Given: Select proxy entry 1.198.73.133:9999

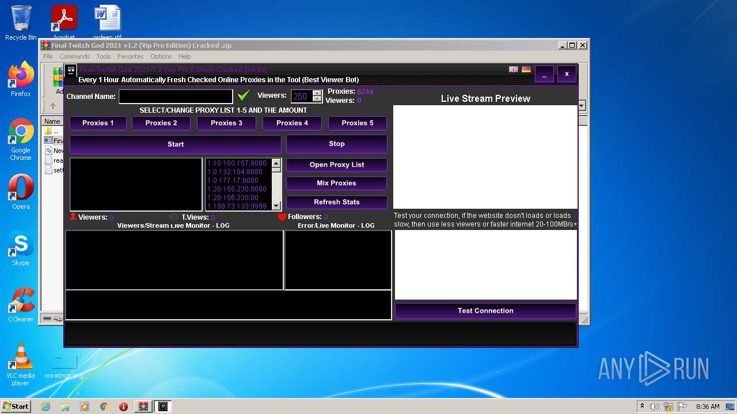Looking at the screenshot, I should pyautogui.click(x=237, y=206).
